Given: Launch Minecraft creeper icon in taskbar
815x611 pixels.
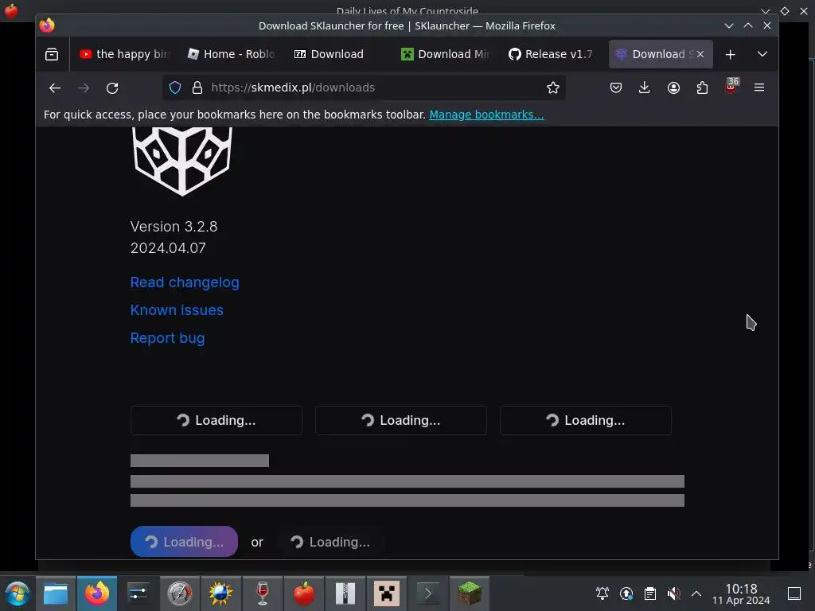Looking at the screenshot, I should tap(387, 593).
